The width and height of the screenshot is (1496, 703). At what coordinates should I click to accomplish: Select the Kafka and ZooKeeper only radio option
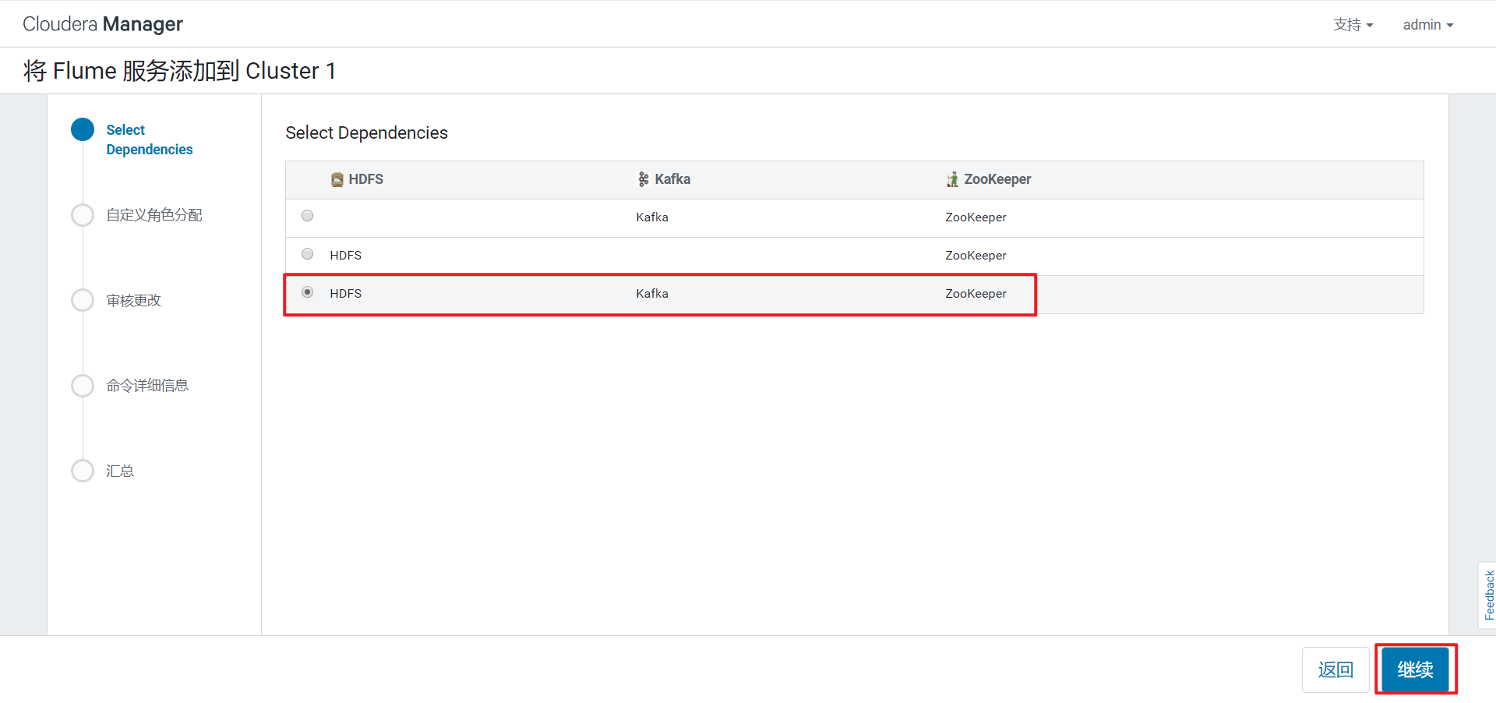[308, 216]
